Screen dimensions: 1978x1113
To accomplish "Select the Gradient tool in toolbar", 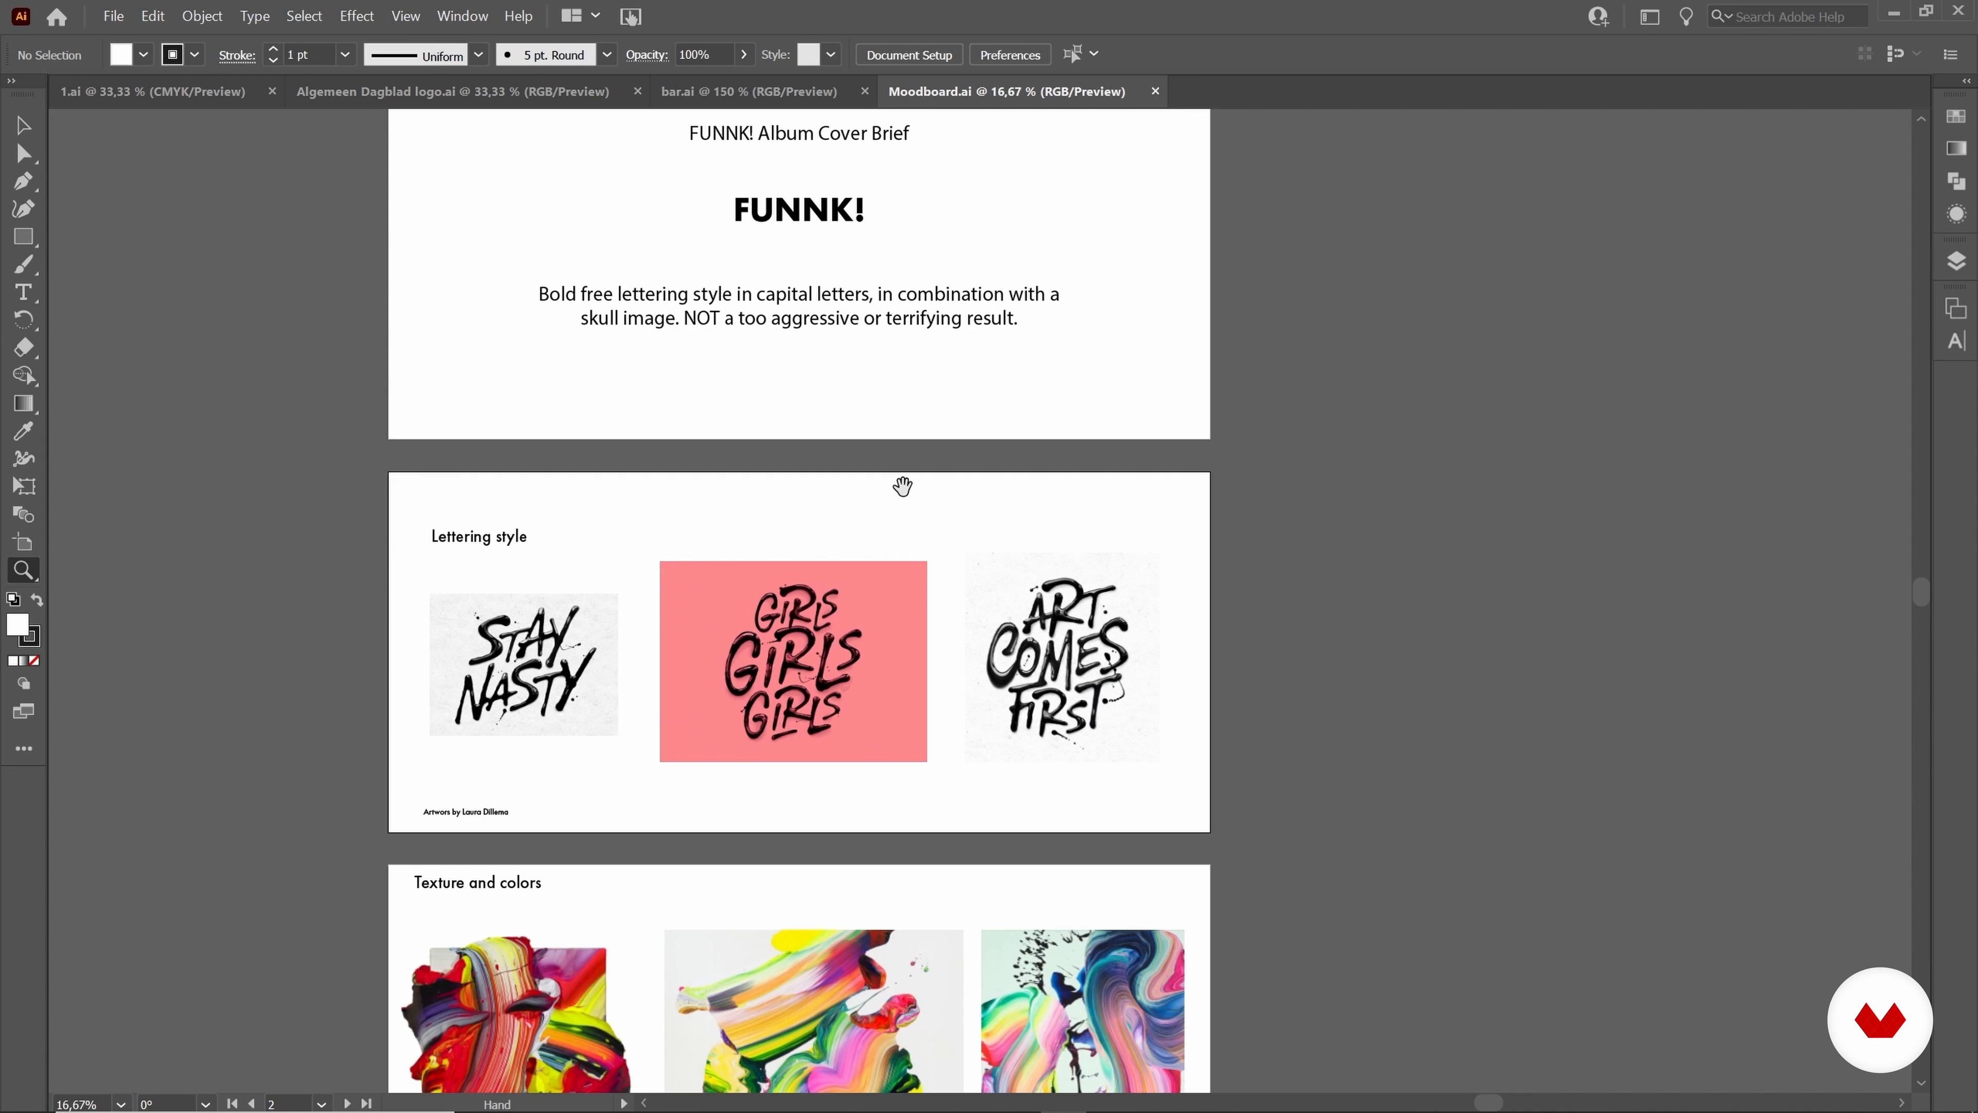I will point(23,403).
